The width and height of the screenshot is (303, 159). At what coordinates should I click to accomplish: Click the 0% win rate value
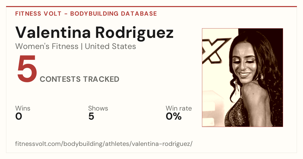[174, 116]
